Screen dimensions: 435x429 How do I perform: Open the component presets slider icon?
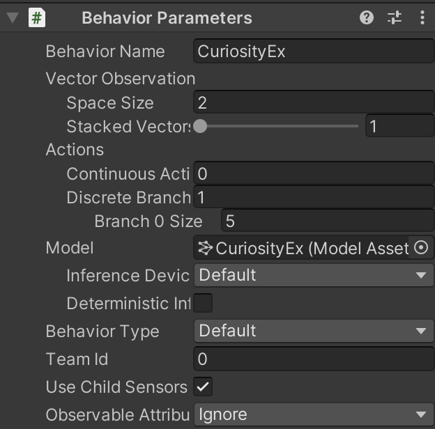[x=395, y=18]
